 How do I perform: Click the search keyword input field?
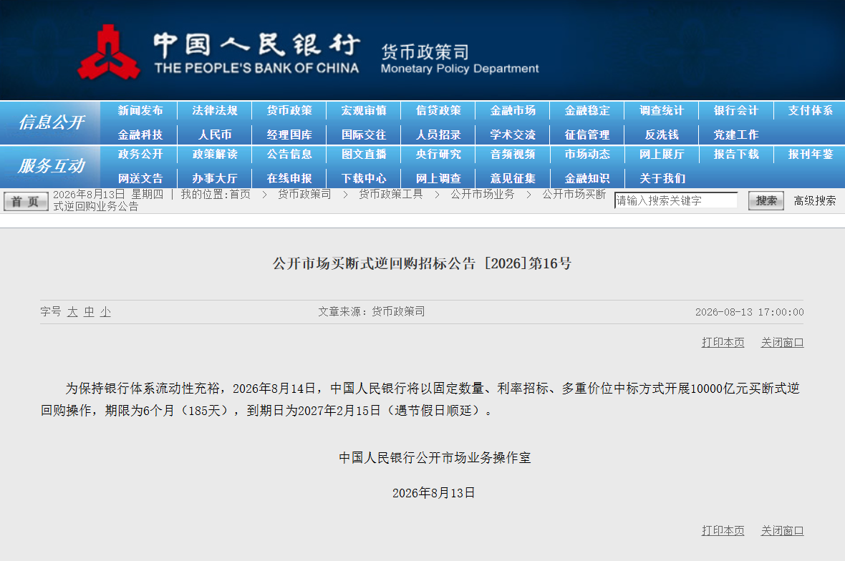click(676, 200)
